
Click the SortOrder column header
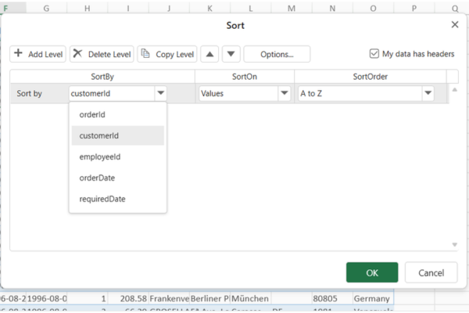coord(371,77)
